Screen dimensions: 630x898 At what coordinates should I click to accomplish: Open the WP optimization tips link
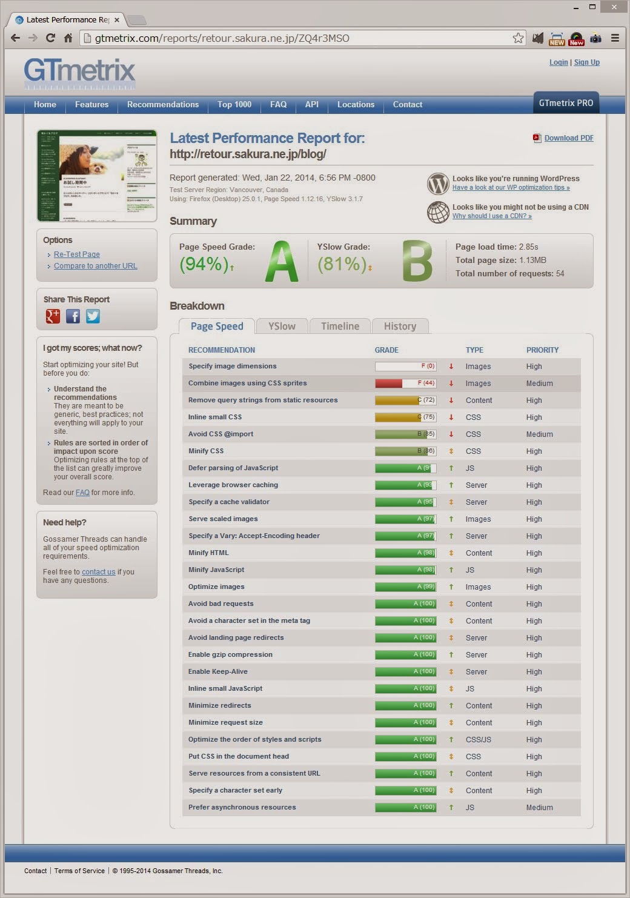(x=511, y=188)
